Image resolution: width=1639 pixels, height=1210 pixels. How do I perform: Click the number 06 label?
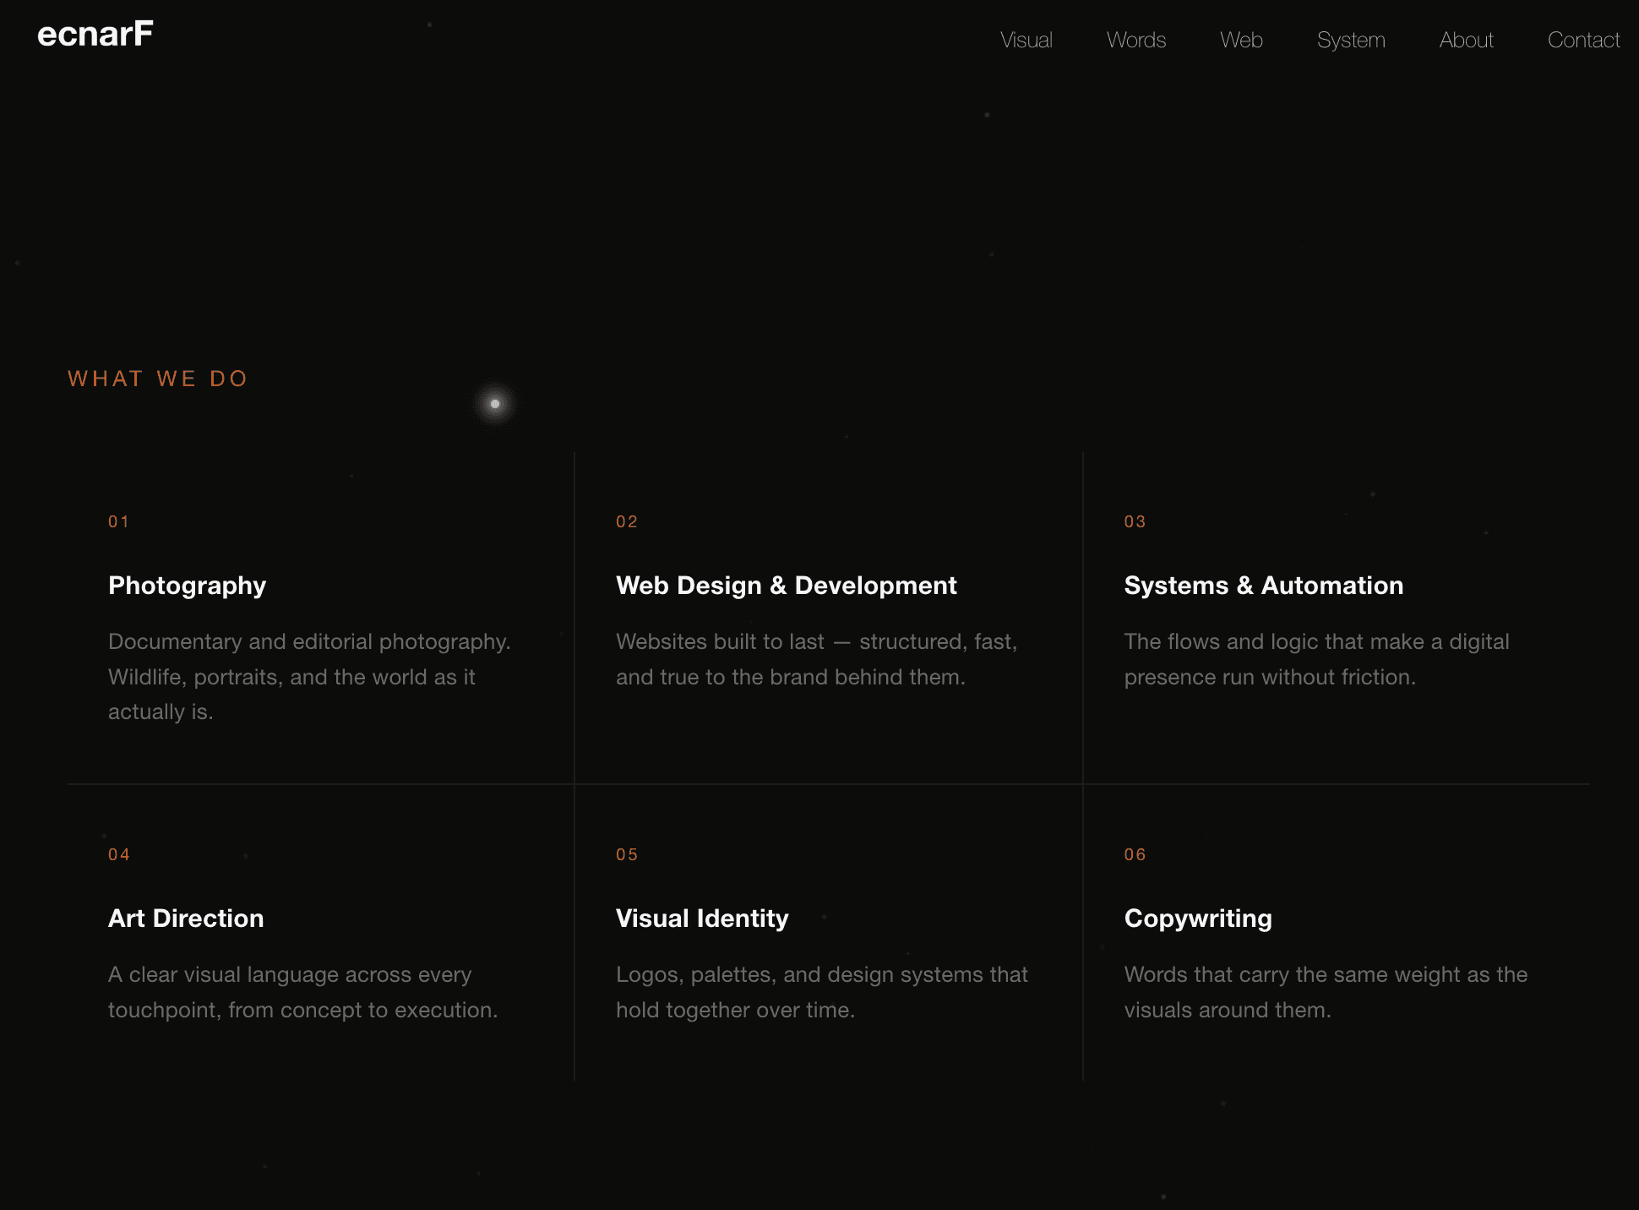point(1135,854)
